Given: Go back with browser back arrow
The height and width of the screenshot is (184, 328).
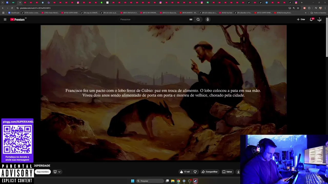Looking at the screenshot, I should 3,8.
